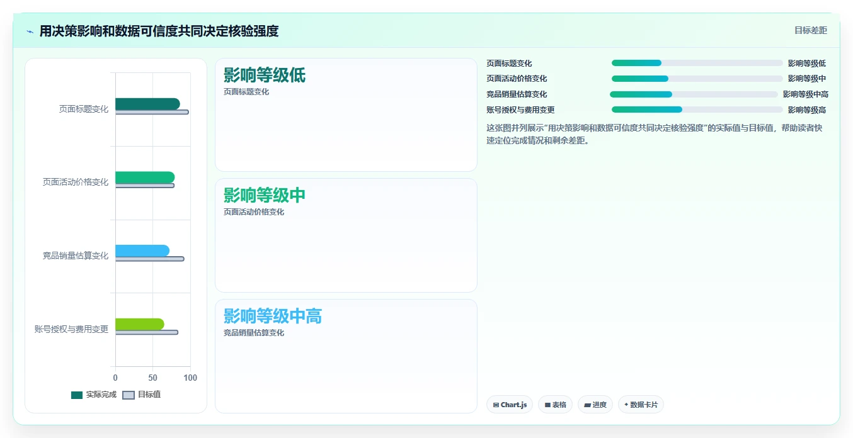Click the chart description paragraph text

coord(655,134)
